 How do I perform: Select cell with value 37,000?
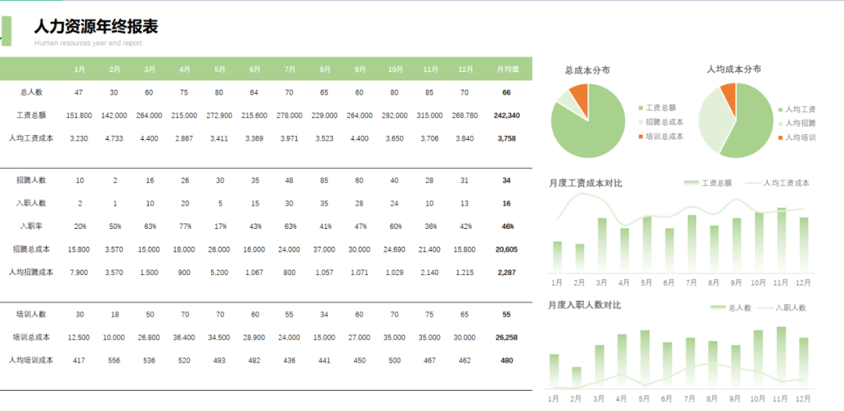[x=324, y=249]
